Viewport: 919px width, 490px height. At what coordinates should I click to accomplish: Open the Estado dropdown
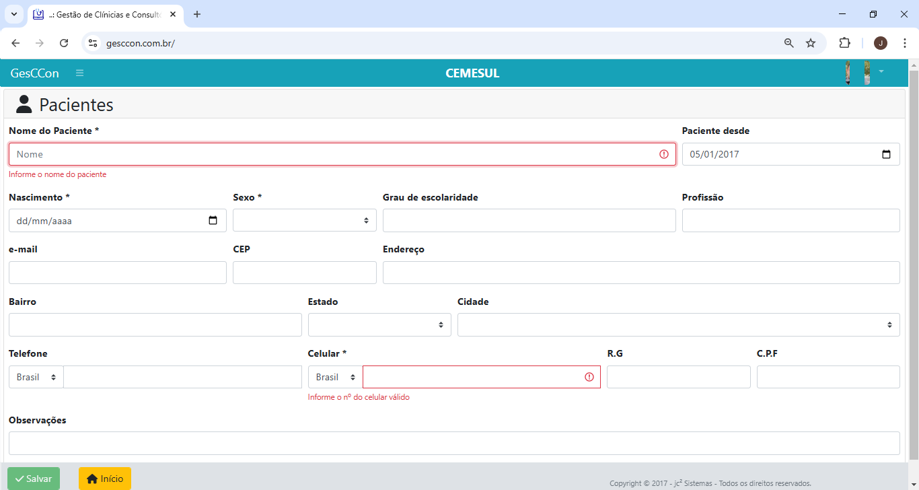pyautogui.click(x=379, y=324)
